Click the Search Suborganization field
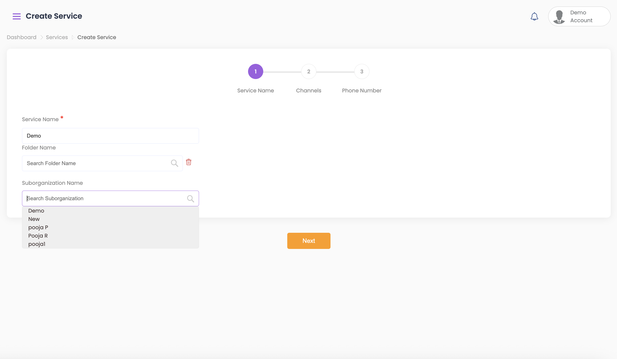This screenshot has width=617, height=359. point(104,198)
